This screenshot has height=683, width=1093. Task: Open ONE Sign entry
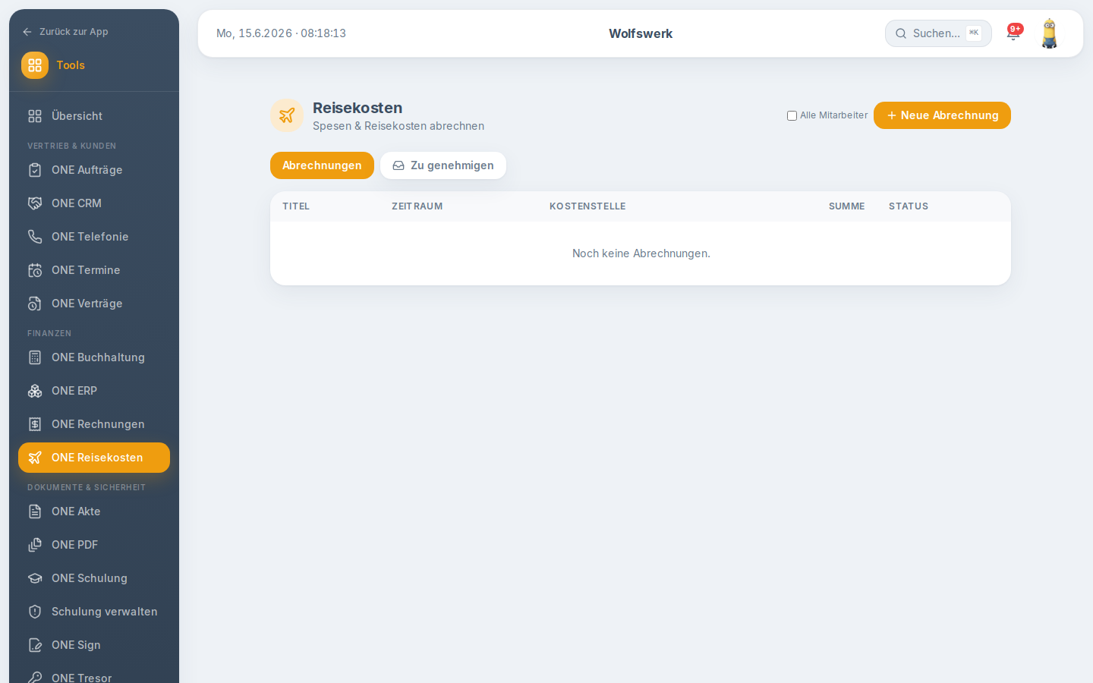94,645
